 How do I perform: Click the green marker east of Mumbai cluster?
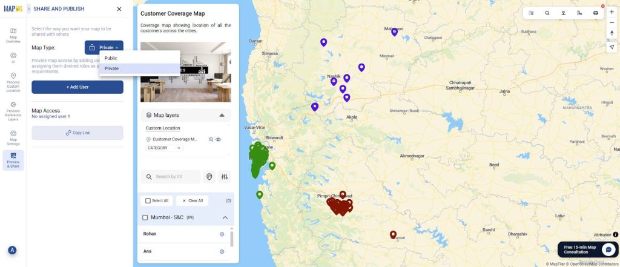tap(272, 166)
